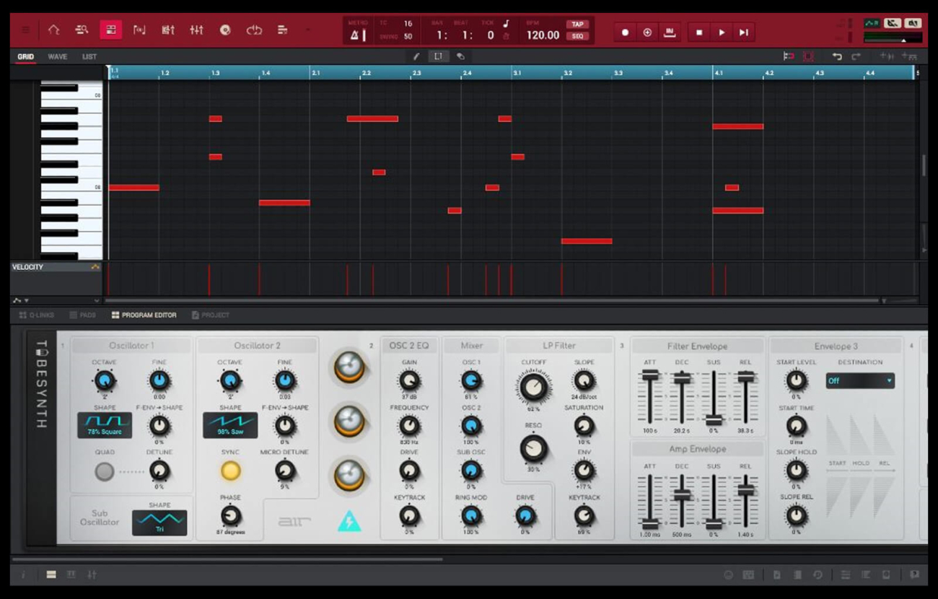Click the velocity lane zigzag icon

tap(95, 267)
